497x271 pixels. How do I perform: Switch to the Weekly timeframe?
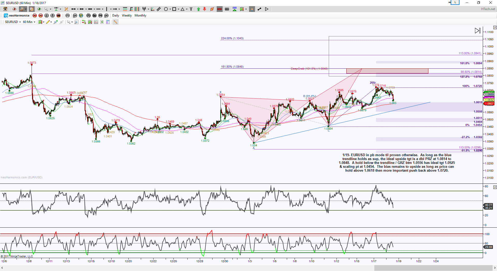[127, 15]
